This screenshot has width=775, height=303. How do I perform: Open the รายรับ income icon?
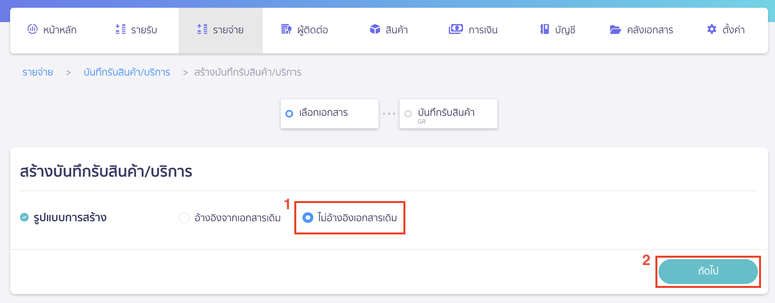[x=120, y=29]
